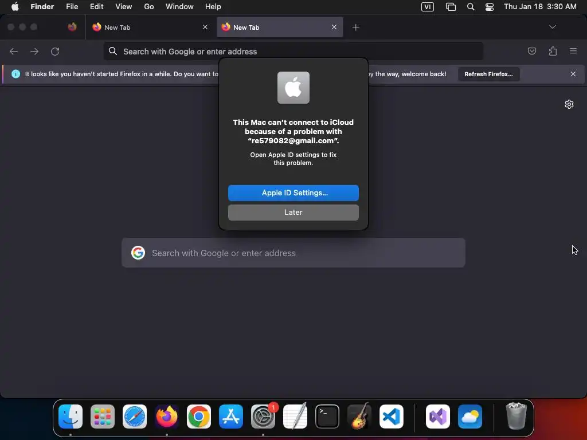Open the File menu
This screenshot has height=440, width=587.
tap(72, 6)
